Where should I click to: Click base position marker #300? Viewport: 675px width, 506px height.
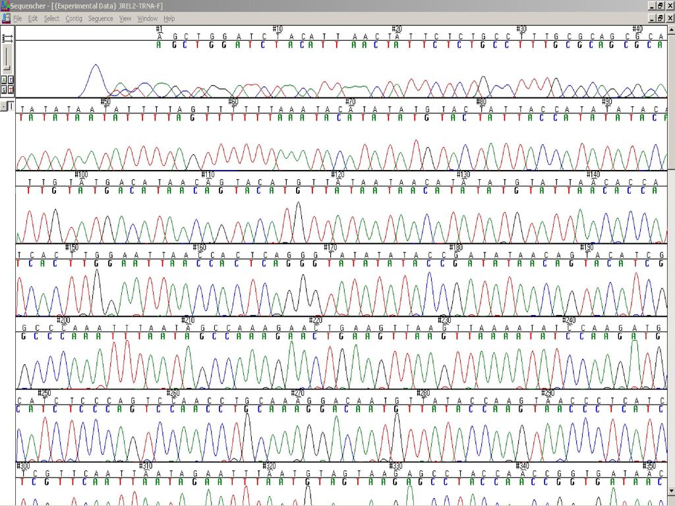(23, 466)
